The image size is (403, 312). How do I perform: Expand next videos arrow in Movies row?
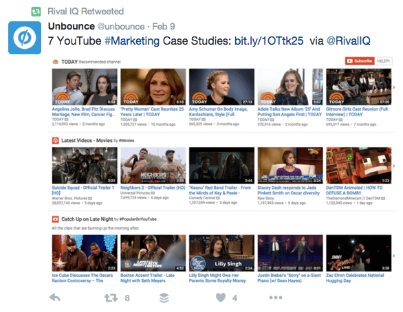[x=394, y=166]
